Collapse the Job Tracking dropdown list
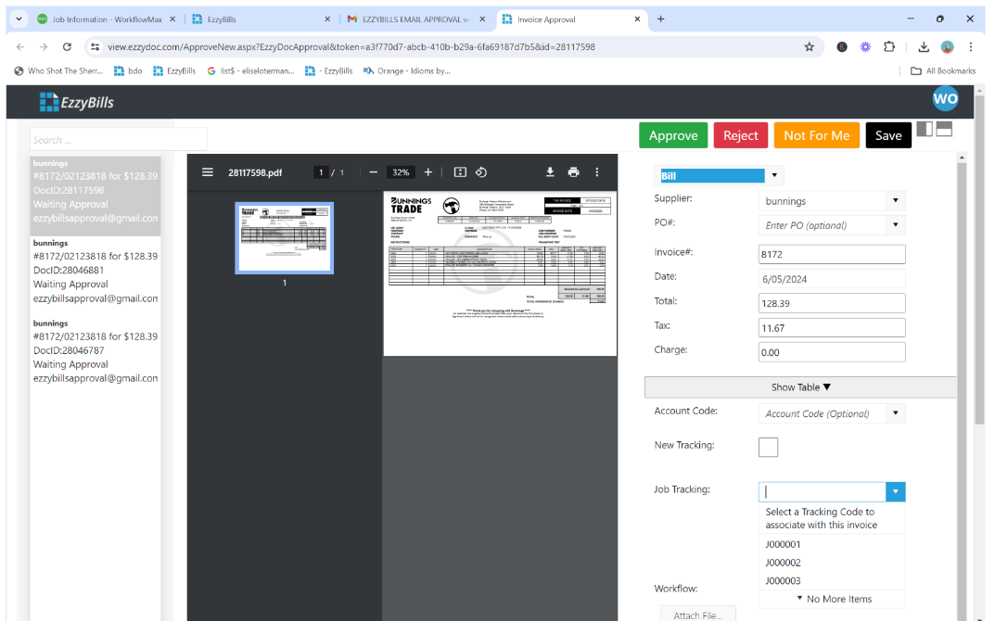The height and width of the screenshot is (621, 1008). (894, 491)
